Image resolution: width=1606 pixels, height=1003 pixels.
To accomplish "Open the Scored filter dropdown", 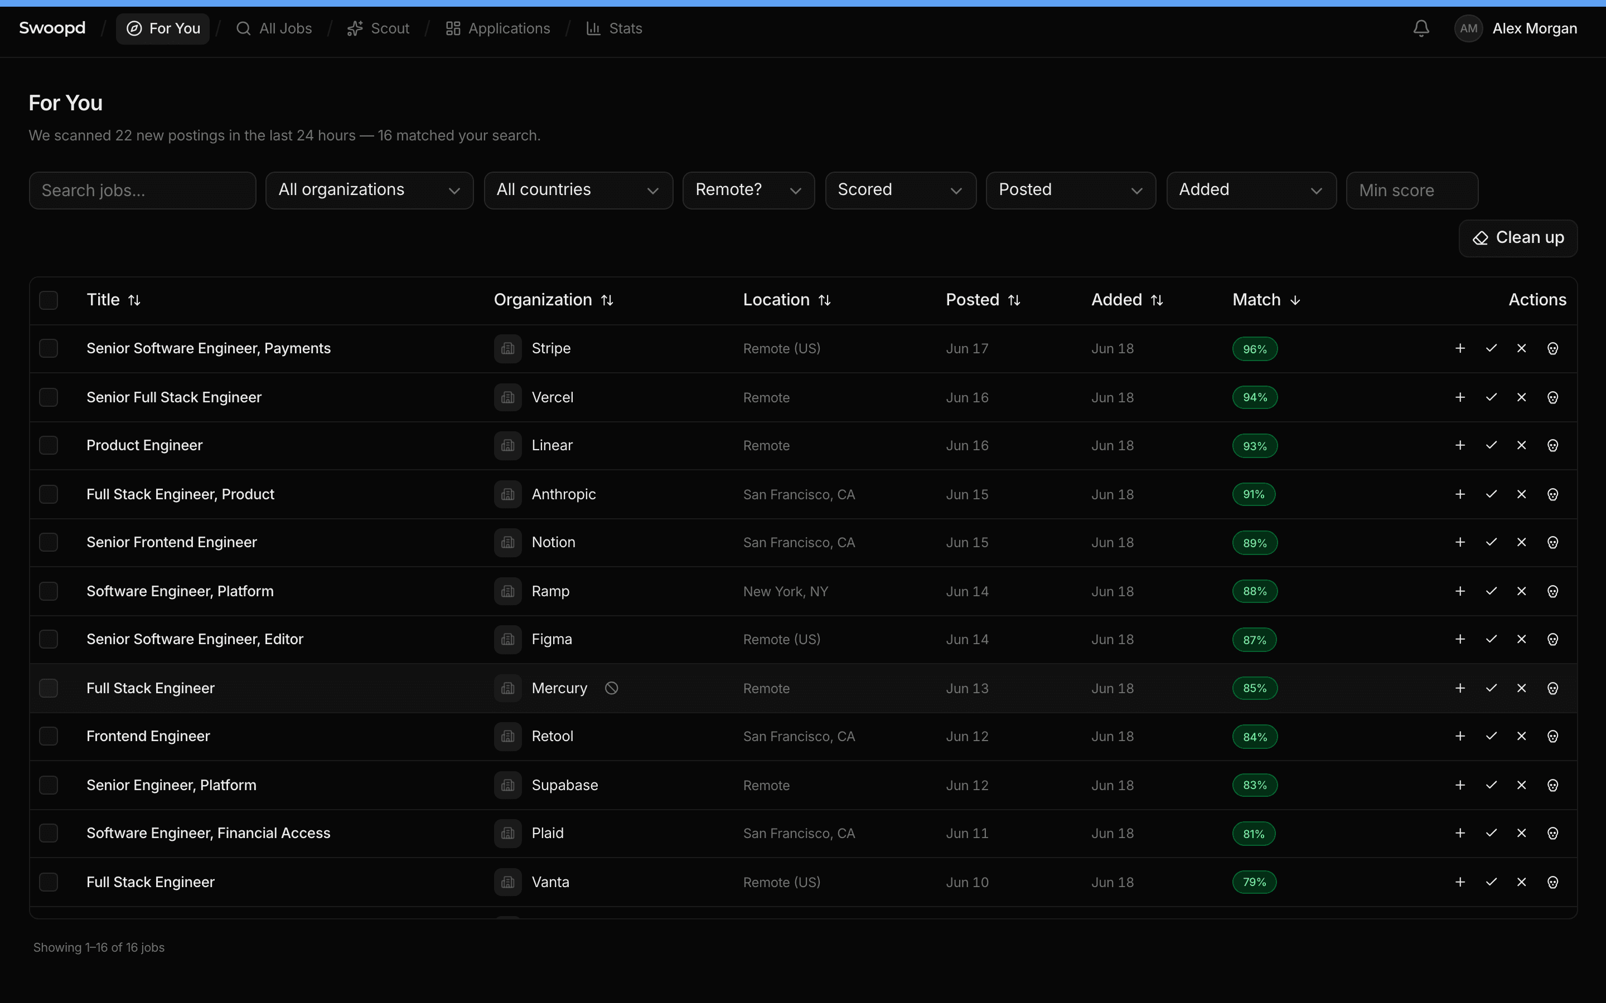I will pyautogui.click(x=901, y=191).
